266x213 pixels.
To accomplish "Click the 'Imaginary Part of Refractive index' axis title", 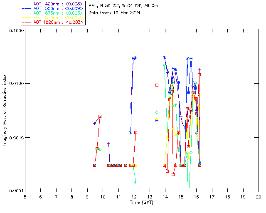I will (x=5, y=110).
